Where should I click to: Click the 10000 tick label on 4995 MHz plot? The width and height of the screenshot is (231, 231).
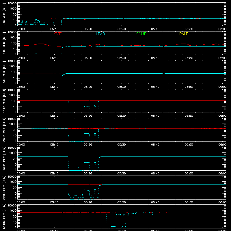point(12,148)
